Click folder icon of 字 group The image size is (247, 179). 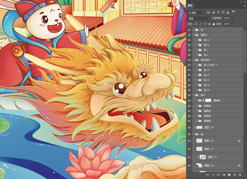point(197,30)
